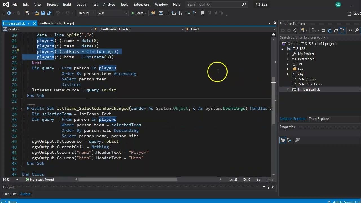The width and height of the screenshot is (361, 203).
Task: Collapse the 7-3-E23 project node
Action: coord(283,49)
